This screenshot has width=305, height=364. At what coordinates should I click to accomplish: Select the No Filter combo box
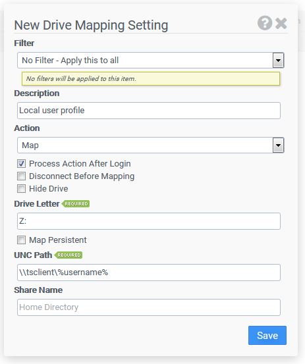[151, 61]
